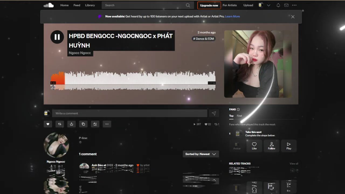Open Anh Béo commenter name
Screen dimensions: 345x194
(x=98, y=165)
